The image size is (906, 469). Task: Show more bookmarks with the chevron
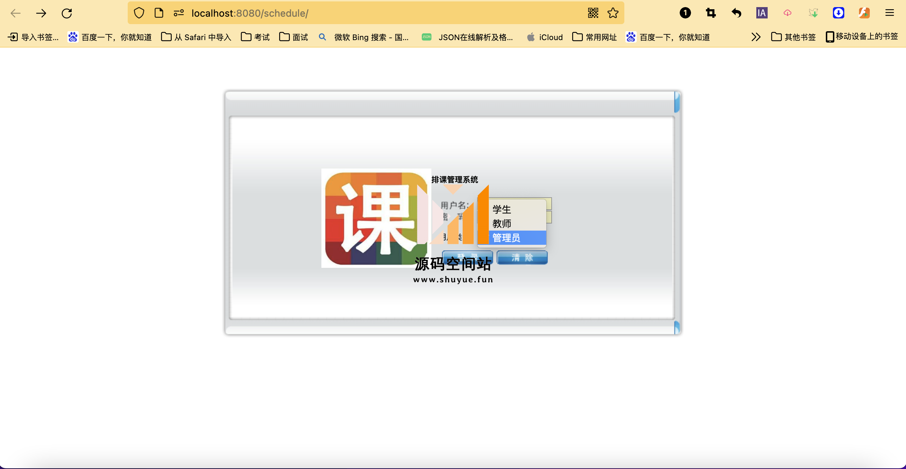point(756,37)
